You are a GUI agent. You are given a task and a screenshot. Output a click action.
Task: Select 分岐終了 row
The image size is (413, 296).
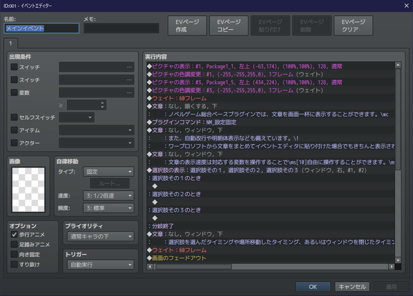pyautogui.click(x=270, y=226)
